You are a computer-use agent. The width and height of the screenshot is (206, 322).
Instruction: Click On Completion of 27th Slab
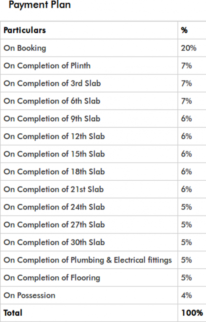[x=54, y=225]
